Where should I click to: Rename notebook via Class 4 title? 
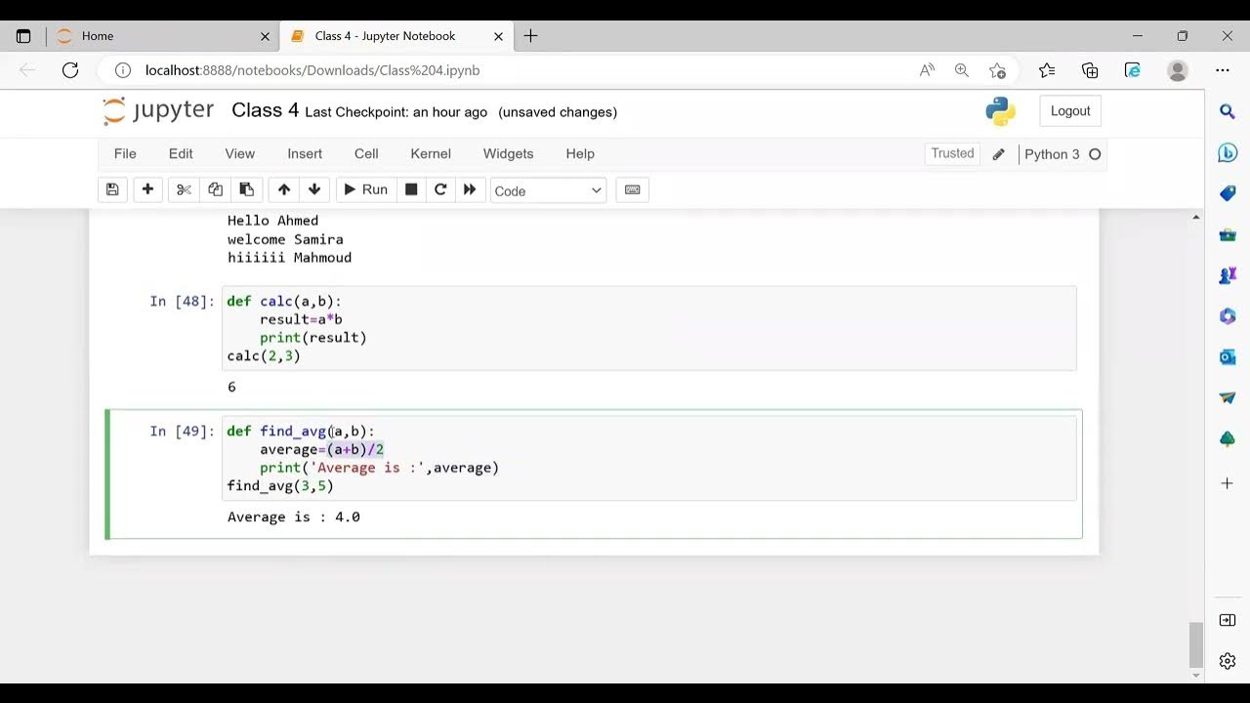click(x=265, y=110)
